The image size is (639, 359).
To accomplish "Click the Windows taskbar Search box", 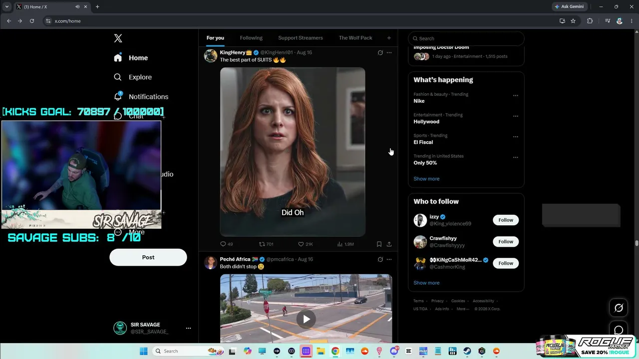I will coord(188,351).
